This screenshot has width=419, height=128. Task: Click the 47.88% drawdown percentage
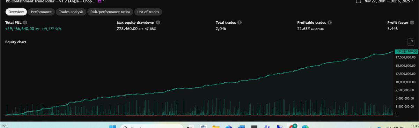[x=150, y=29]
